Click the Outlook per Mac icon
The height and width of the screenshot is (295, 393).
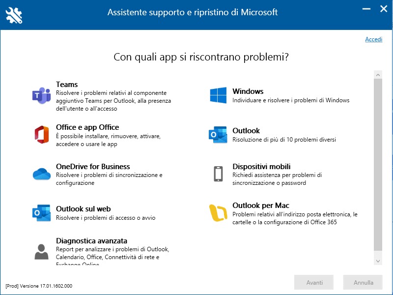pos(218,213)
